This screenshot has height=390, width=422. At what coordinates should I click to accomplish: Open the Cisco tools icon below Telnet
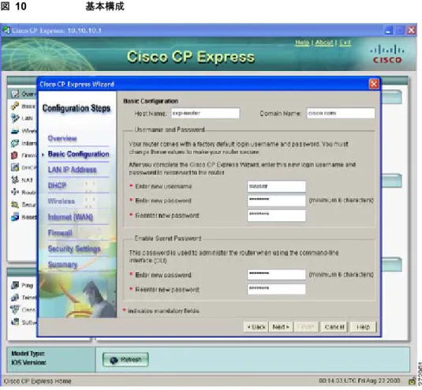click(x=15, y=309)
